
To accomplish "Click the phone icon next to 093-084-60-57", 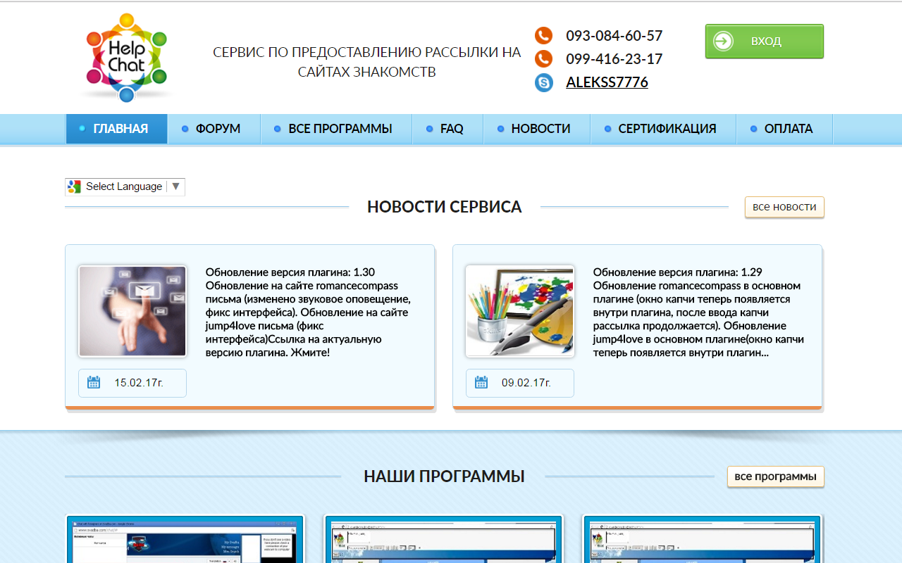I will pyautogui.click(x=543, y=35).
